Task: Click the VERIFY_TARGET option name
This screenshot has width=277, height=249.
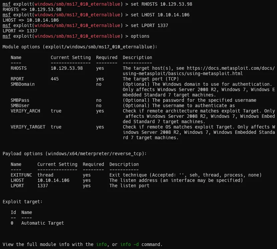Action: [28, 127]
